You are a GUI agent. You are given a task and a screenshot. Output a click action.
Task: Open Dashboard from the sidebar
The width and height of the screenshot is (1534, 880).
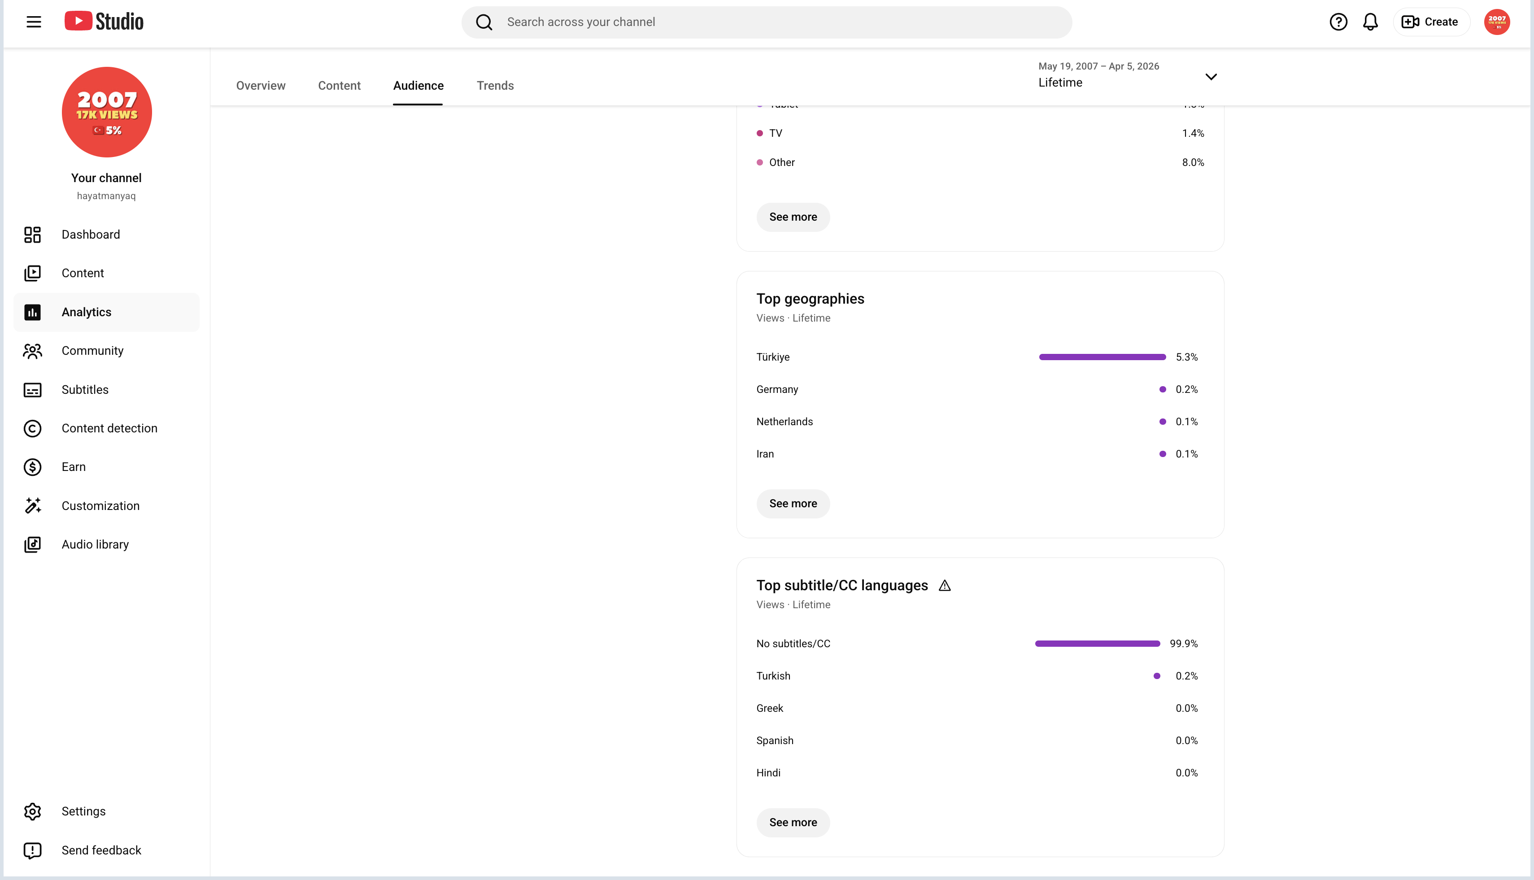coord(106,235)
